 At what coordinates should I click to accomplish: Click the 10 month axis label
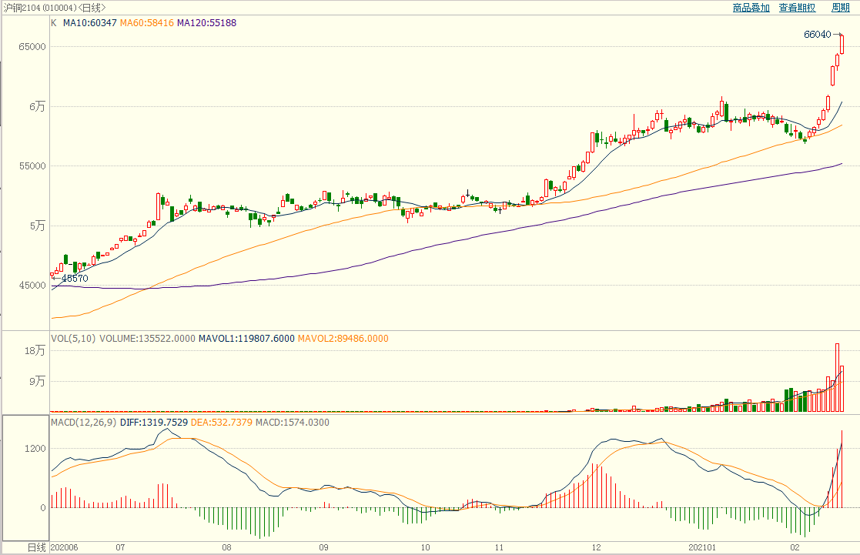(426, 548)
